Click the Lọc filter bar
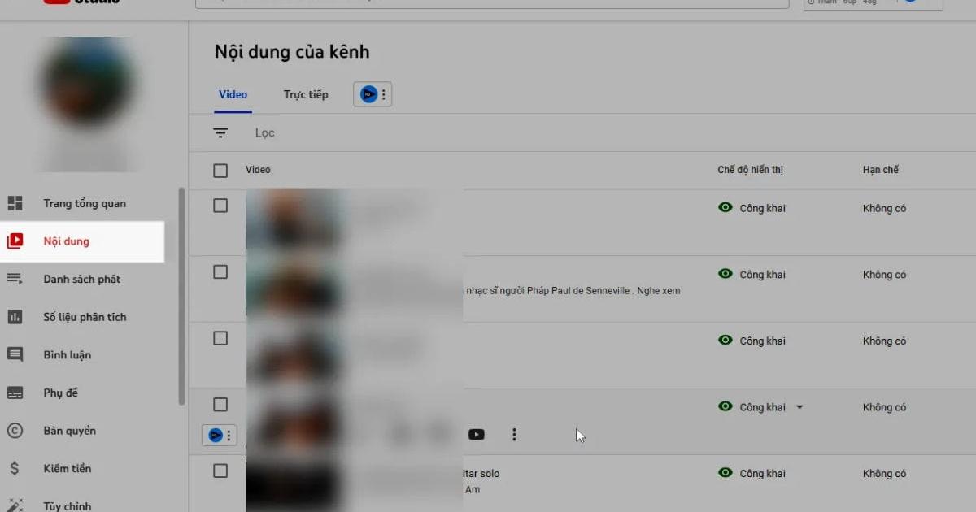This screenshot has height=512, width=976. 264,132
